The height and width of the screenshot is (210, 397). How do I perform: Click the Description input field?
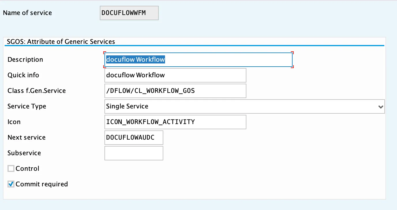click(198, 60)
